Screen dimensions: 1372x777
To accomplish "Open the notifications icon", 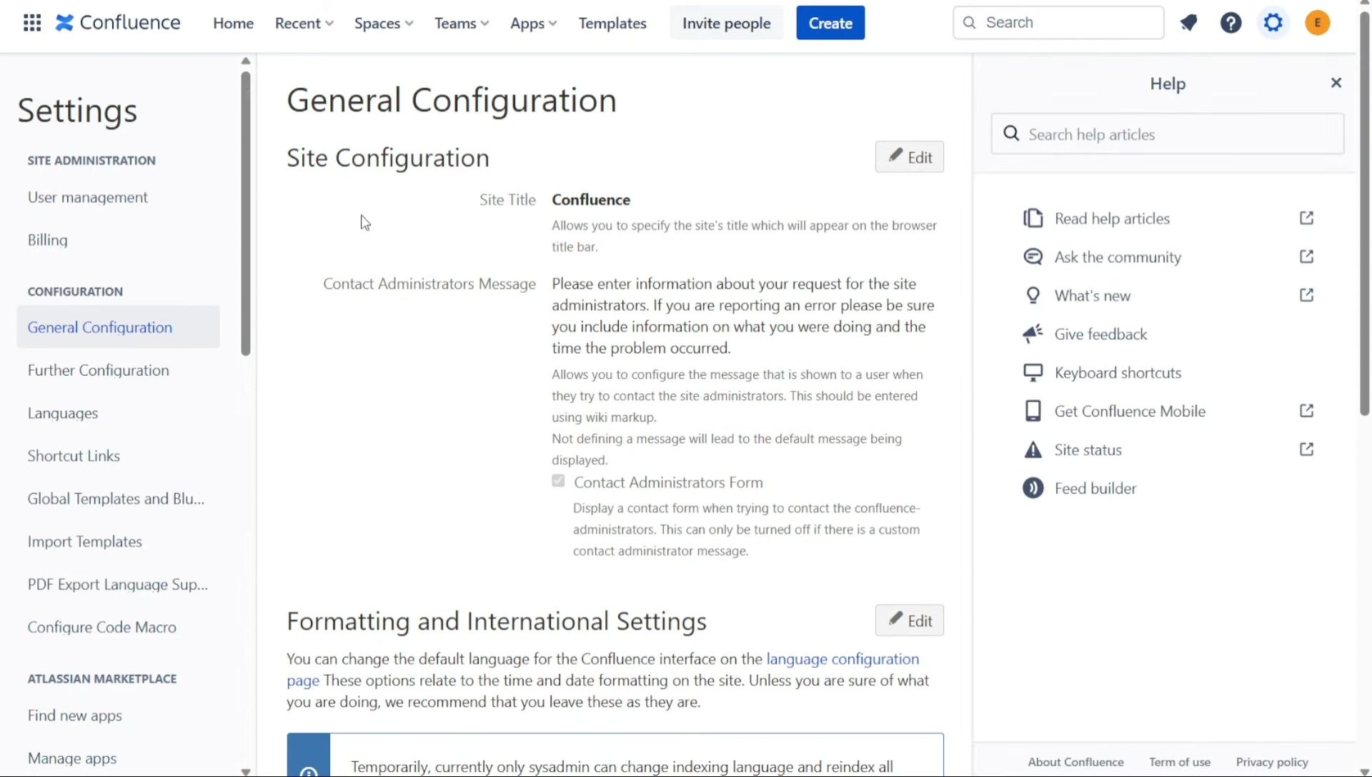I will click(1188, 23).
